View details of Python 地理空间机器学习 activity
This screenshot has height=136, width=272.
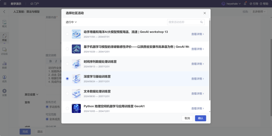point(198,108)
